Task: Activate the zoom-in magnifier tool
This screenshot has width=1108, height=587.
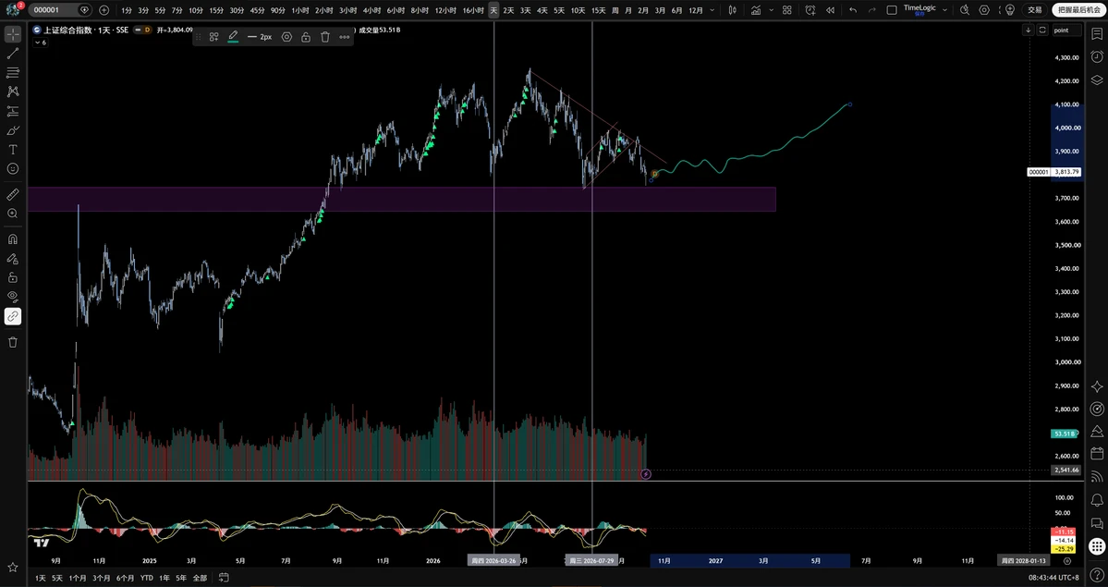Action: (13, 214)
